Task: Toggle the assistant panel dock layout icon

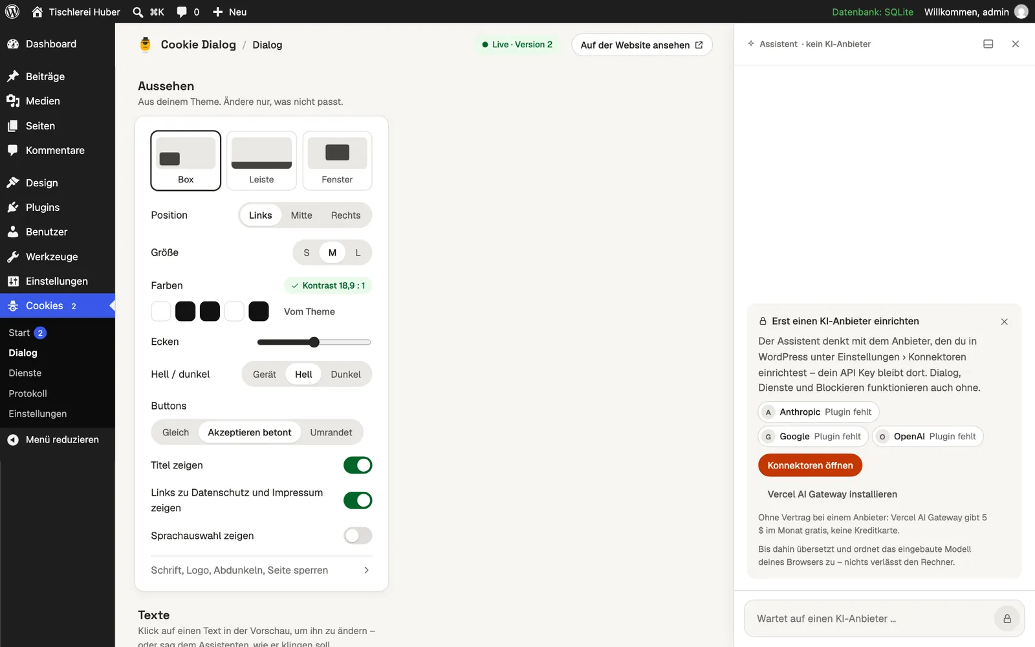Action: pyautogui.click(x=988, y=44)
